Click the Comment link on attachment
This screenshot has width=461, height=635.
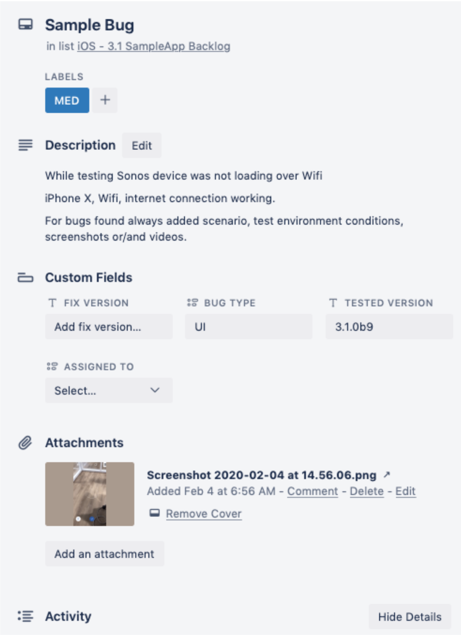tap(313, 491)
